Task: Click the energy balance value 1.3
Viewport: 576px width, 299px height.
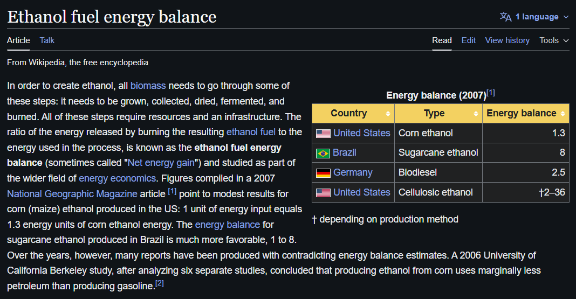Action: (558, 133)
